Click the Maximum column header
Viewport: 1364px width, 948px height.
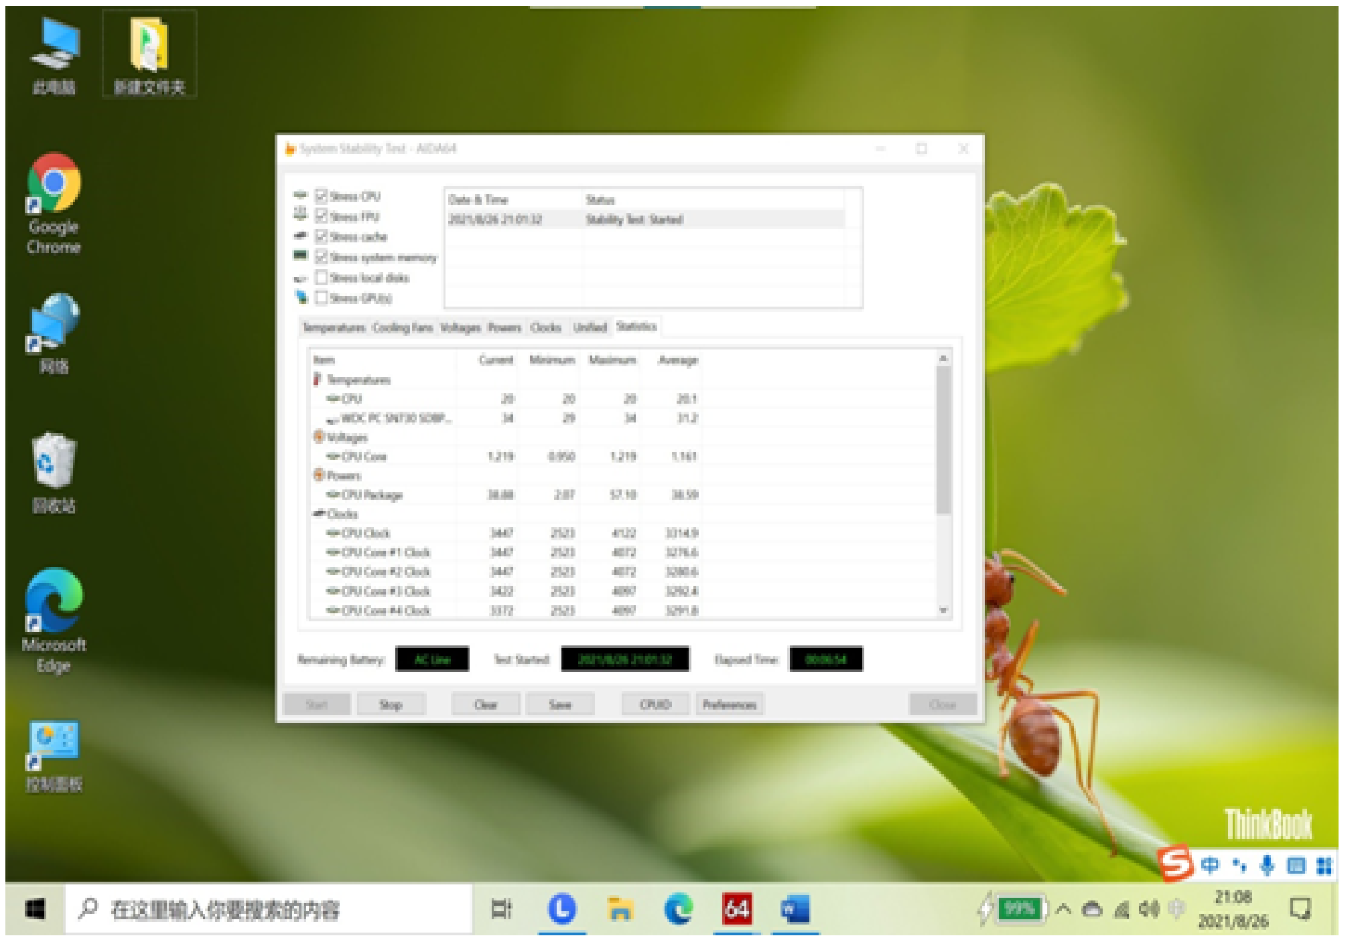point(611,360)
